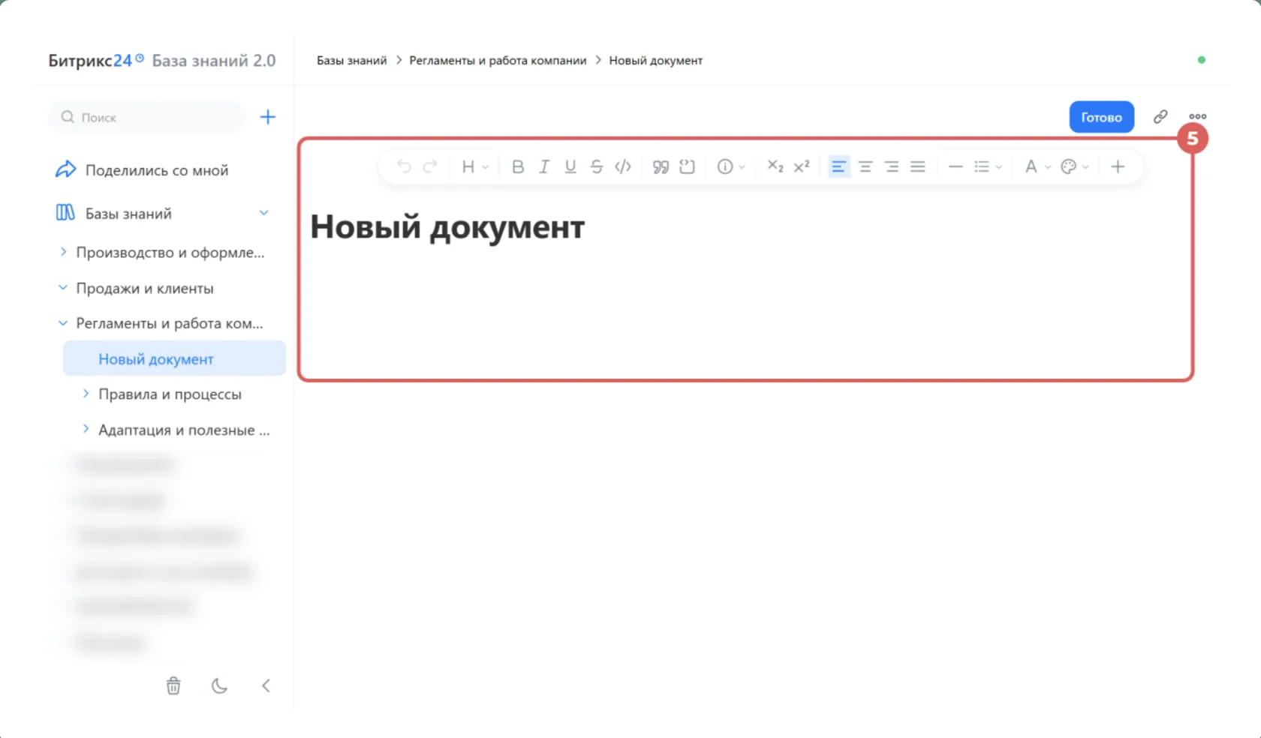Toggle bold formatting
Image resolution: width=1261 pixels, height=738 pixels.
[x=518, y=166]
